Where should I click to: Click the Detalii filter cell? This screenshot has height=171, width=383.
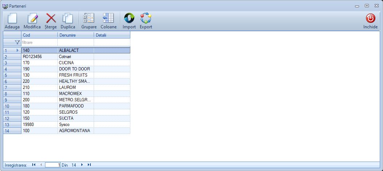(x=112, y=42)
